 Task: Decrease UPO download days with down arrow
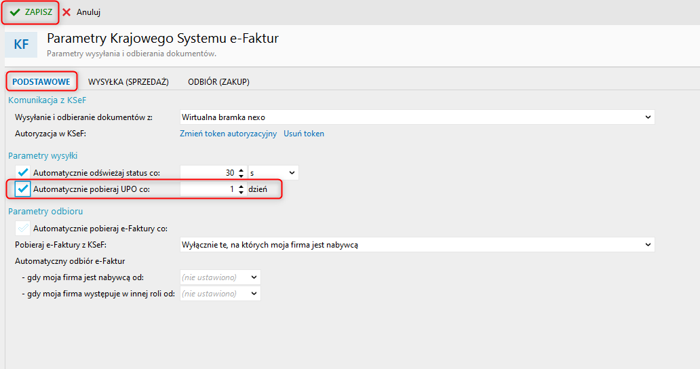(x=241, y=193)
